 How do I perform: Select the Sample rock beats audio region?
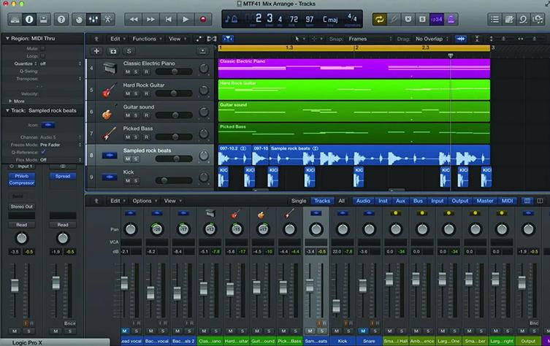coord(380,155)
